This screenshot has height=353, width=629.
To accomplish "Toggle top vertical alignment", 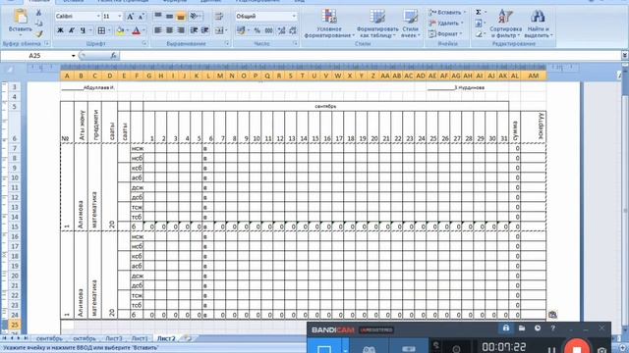I will click(158, 16).
